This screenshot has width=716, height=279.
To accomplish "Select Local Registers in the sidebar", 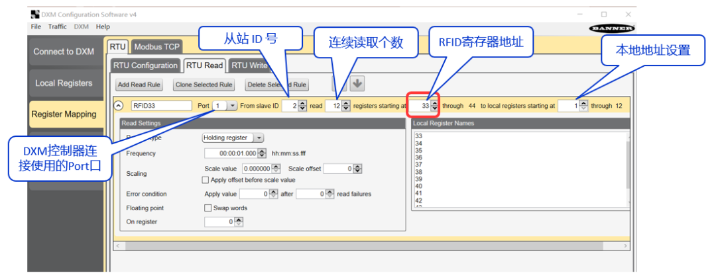I will pyautogui.click(x=64, y=83).
